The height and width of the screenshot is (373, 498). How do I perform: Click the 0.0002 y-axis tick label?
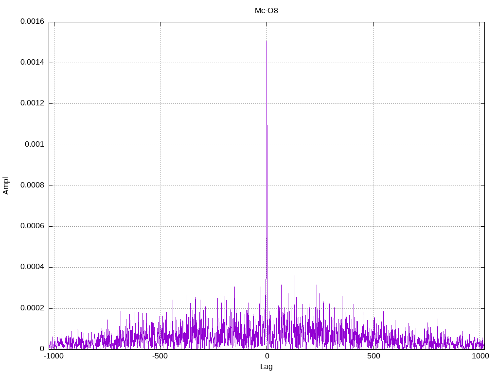pos(32,308)
